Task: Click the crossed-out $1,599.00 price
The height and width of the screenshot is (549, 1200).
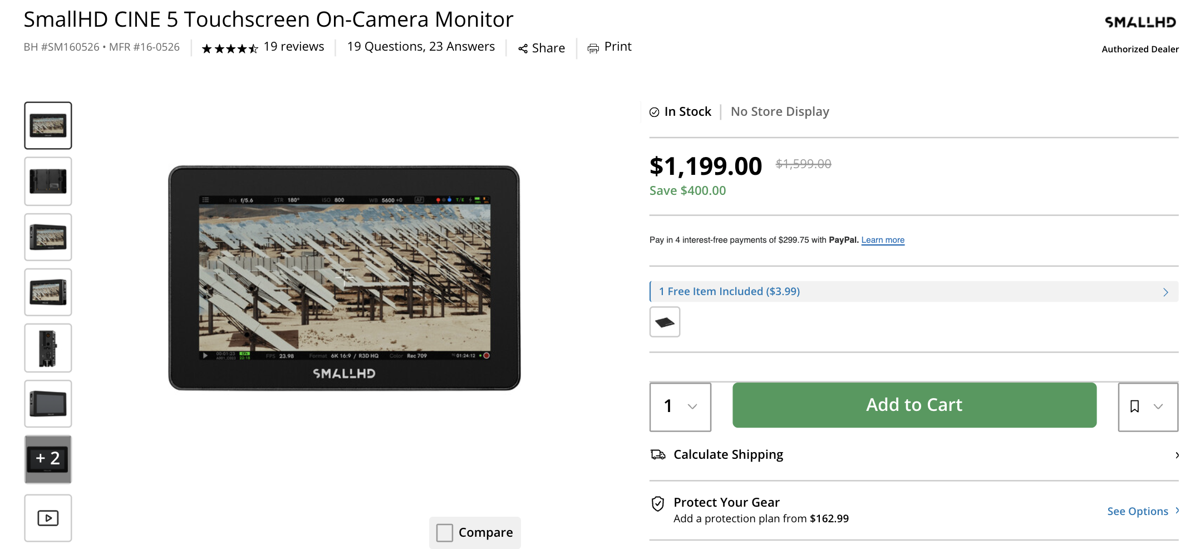Action: tap(803, 164)
